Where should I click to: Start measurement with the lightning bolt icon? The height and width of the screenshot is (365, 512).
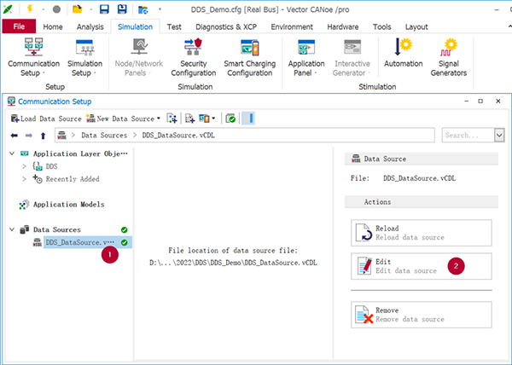coord(30,9)
